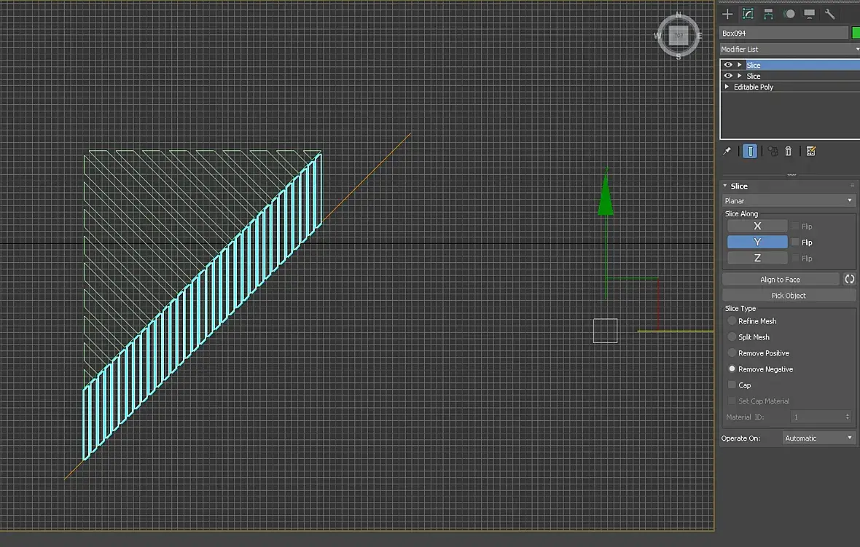Viewport: 860px width, 547px height.
Task: Click the rollout options grip on Slice header
Action: 852,186
